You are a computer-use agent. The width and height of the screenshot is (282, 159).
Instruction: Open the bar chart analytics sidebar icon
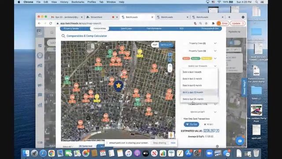(40, 105)
